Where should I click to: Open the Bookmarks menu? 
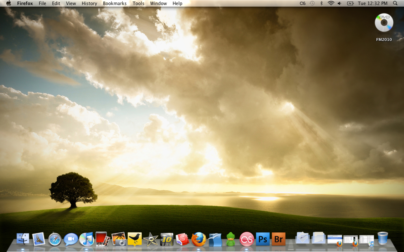coord(115,3)
